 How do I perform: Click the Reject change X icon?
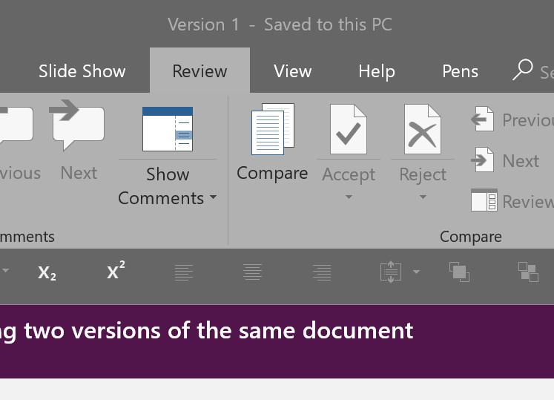[422, 130]
